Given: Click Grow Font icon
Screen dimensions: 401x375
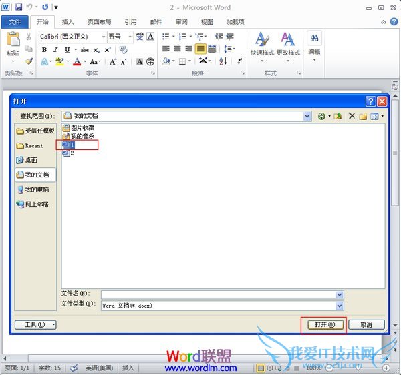Looking at the screenshot, I should point(112,62).
